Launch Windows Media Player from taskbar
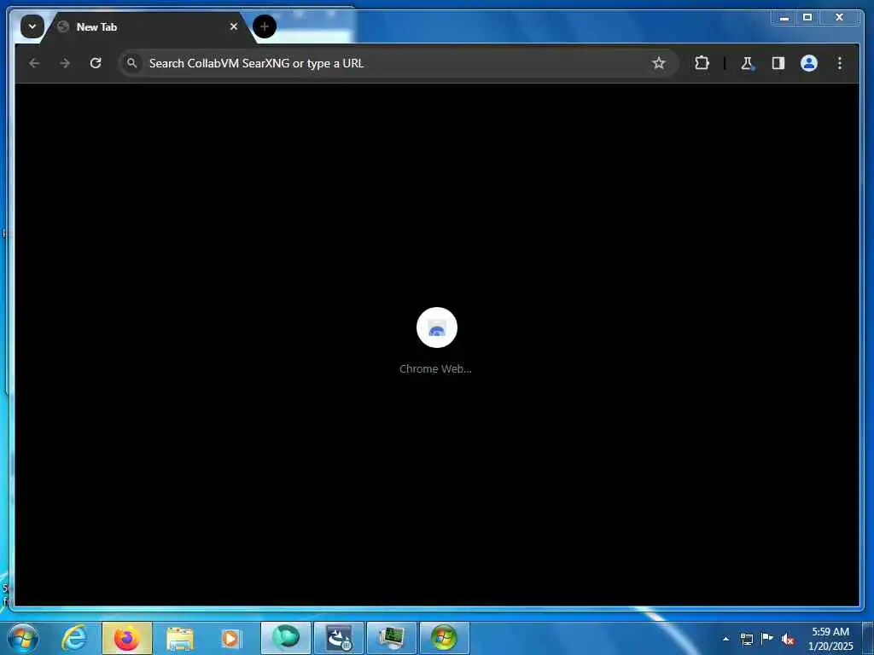Image resolution: width=874 pixels, height=655 pixels. tap(230, 638)
